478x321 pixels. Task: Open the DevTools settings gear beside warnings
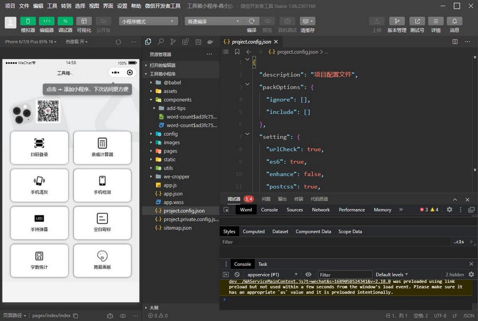(x=449, y=210)
